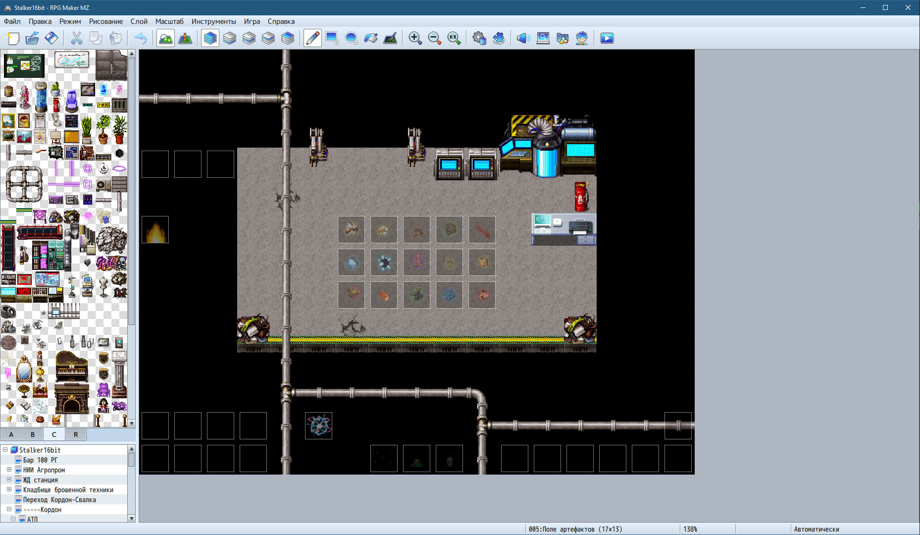Screen dimensions: 920x535
Task: Select the Shadow Pen tool
Action: (390, 38)
